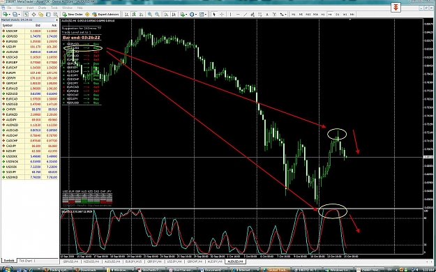Open the Downloads taskbar item
Image resolution: width=436 pixels, height=272 pixels.
click(89, 270)
